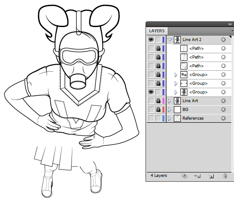
Task: Click Line Art 2's blue color strip
Action: tap(163, 40)
